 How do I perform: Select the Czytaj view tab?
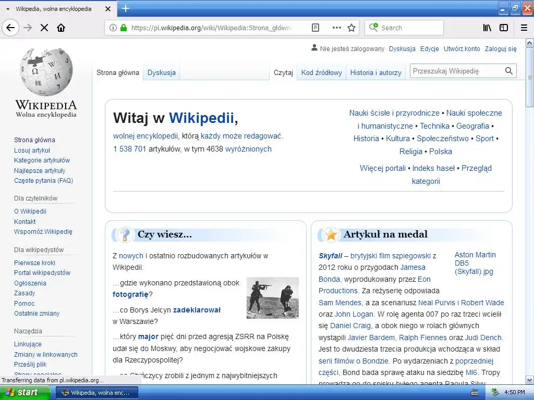pyautogui.click(x=283, y=72)
